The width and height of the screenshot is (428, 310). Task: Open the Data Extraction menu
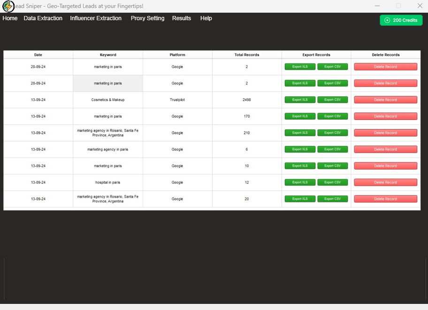click(43, 18)
